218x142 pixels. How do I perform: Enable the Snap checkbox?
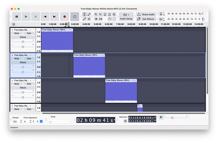click(49, 117)
